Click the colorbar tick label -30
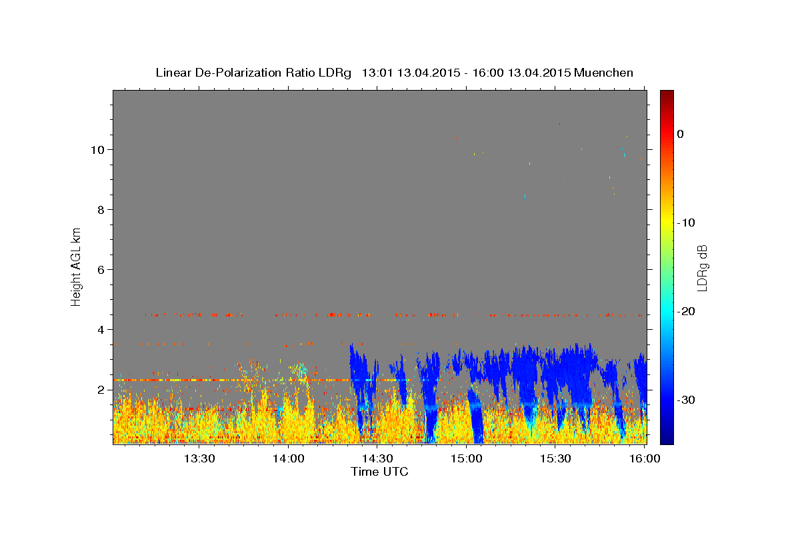The image size is (800, 533). click(685, 400)
